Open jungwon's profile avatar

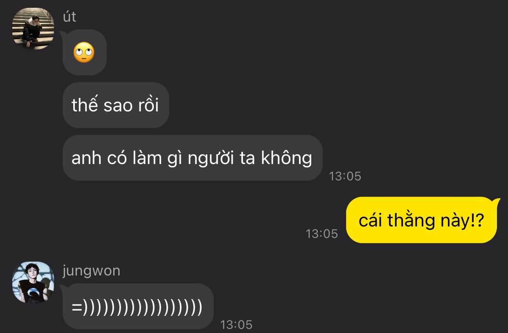pos(33,282)
